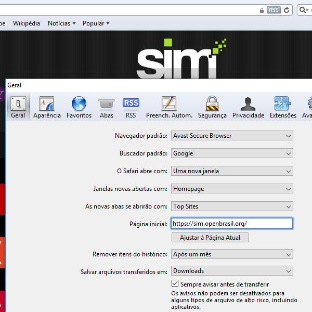The image size is (312, 312).
Task: Click the padlock icon in the address bar
Action: coord(262,10)
